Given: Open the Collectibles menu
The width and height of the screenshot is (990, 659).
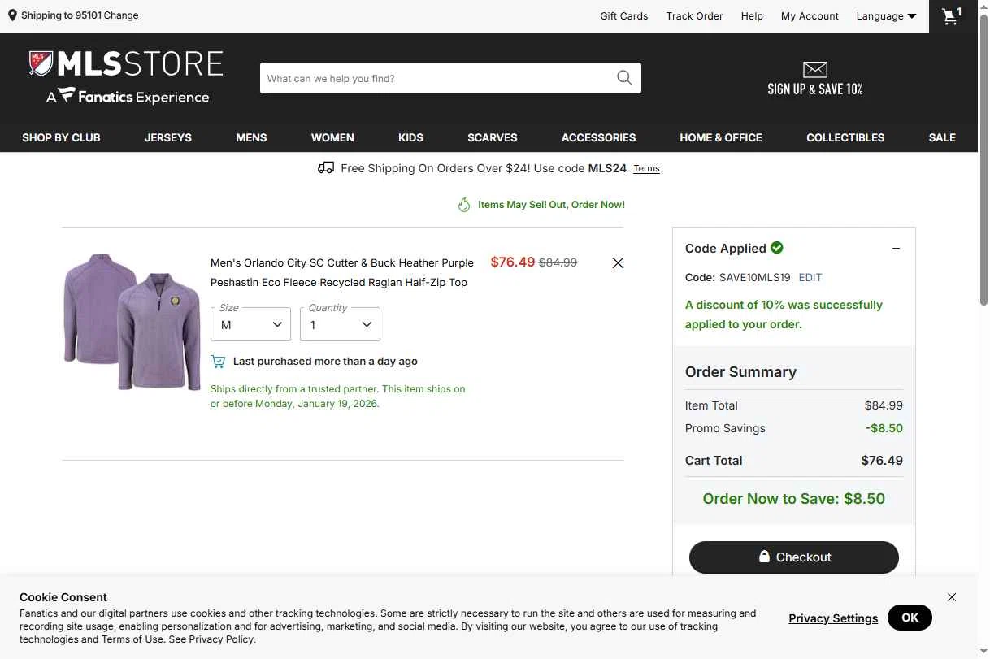Looking at the screenshot, I should coord(845,137).
